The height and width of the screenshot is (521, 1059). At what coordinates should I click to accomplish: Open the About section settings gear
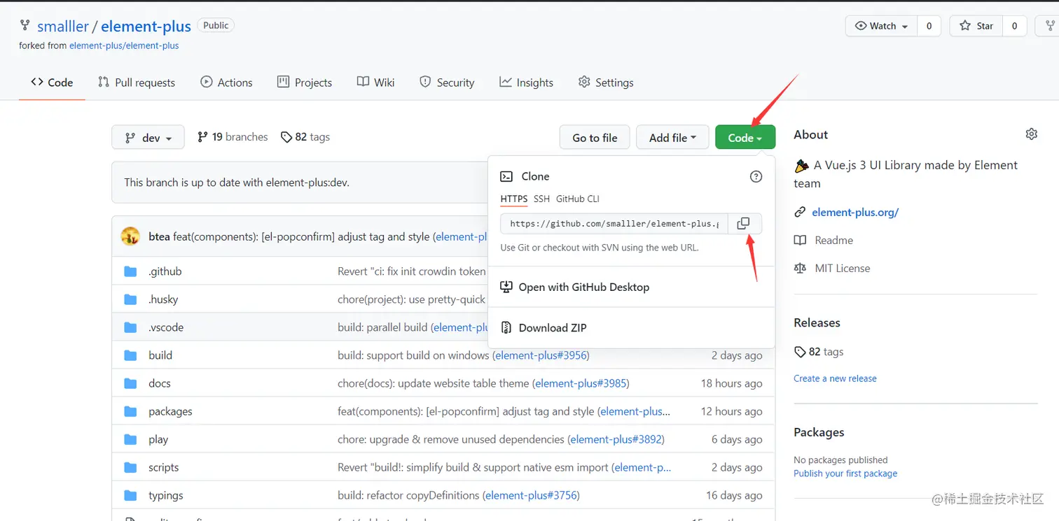1031,134
